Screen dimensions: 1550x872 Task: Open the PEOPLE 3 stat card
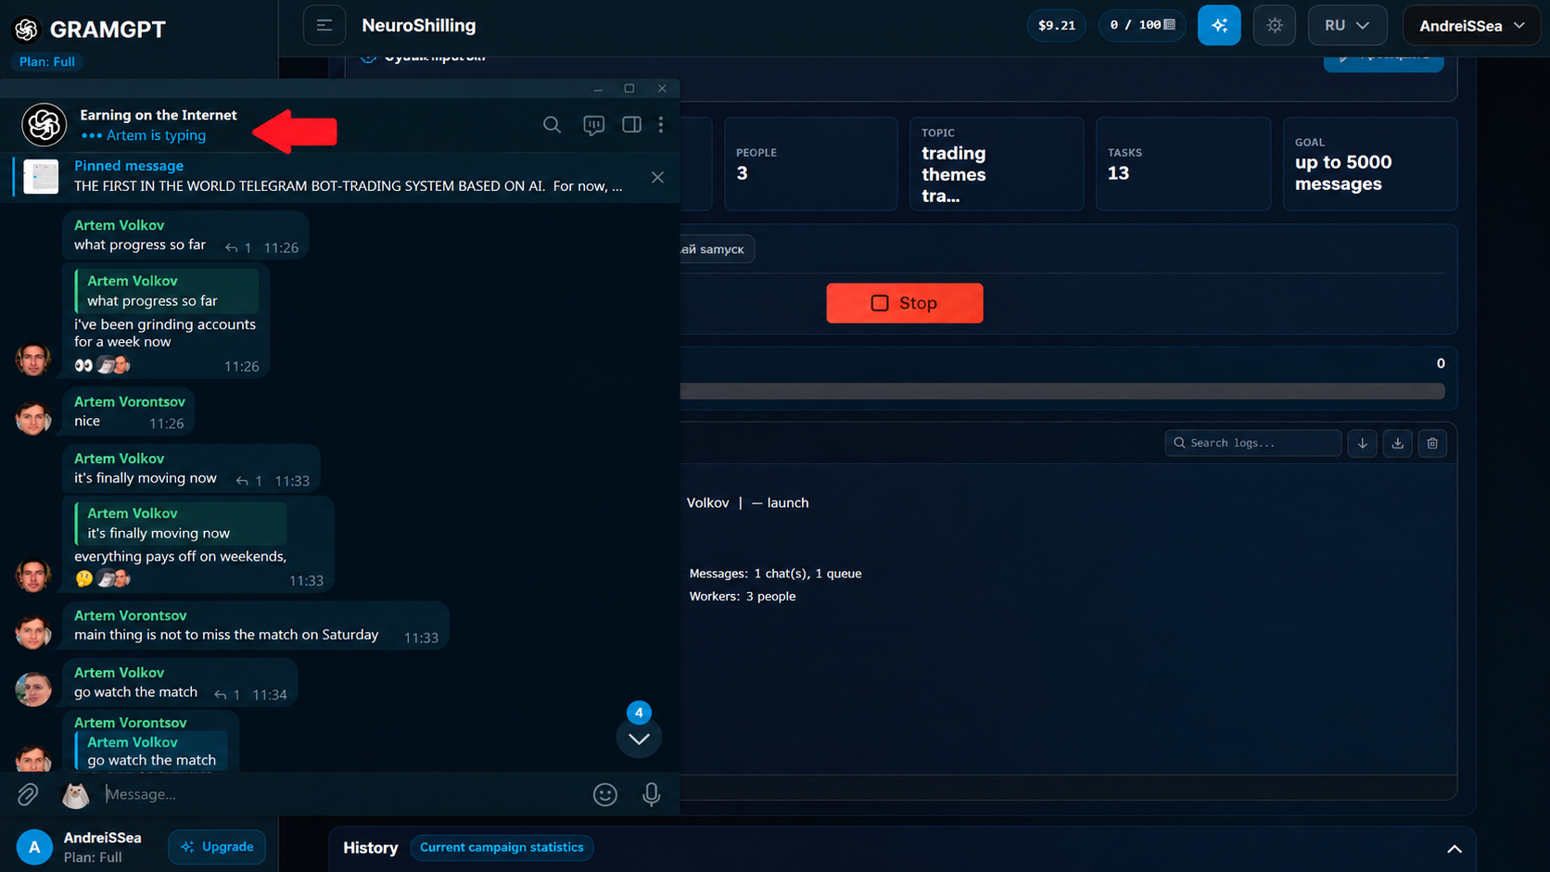click(x=811, y=163)
